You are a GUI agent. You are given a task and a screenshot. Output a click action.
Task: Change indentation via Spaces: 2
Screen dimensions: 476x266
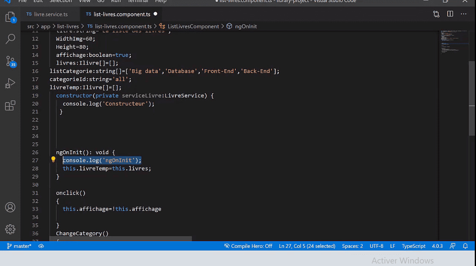[353, 246]
